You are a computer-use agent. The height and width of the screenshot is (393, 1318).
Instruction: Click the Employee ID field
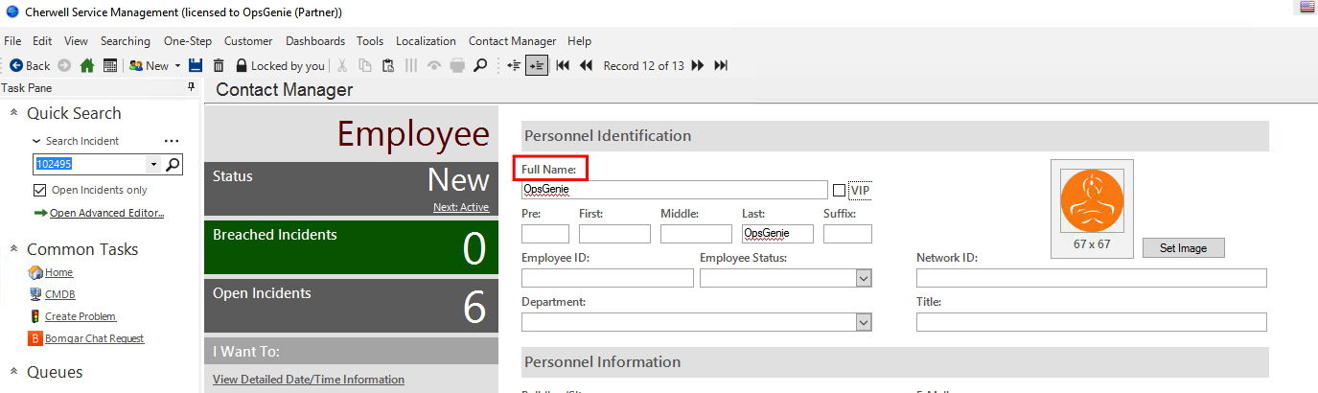click(608, 278)
